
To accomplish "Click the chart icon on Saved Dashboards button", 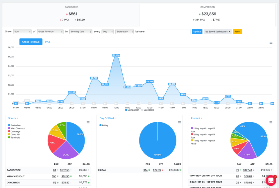I will pyautogui.click(x=207, y=31).
